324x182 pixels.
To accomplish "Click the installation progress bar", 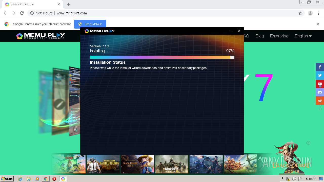I will click(162, 57).
